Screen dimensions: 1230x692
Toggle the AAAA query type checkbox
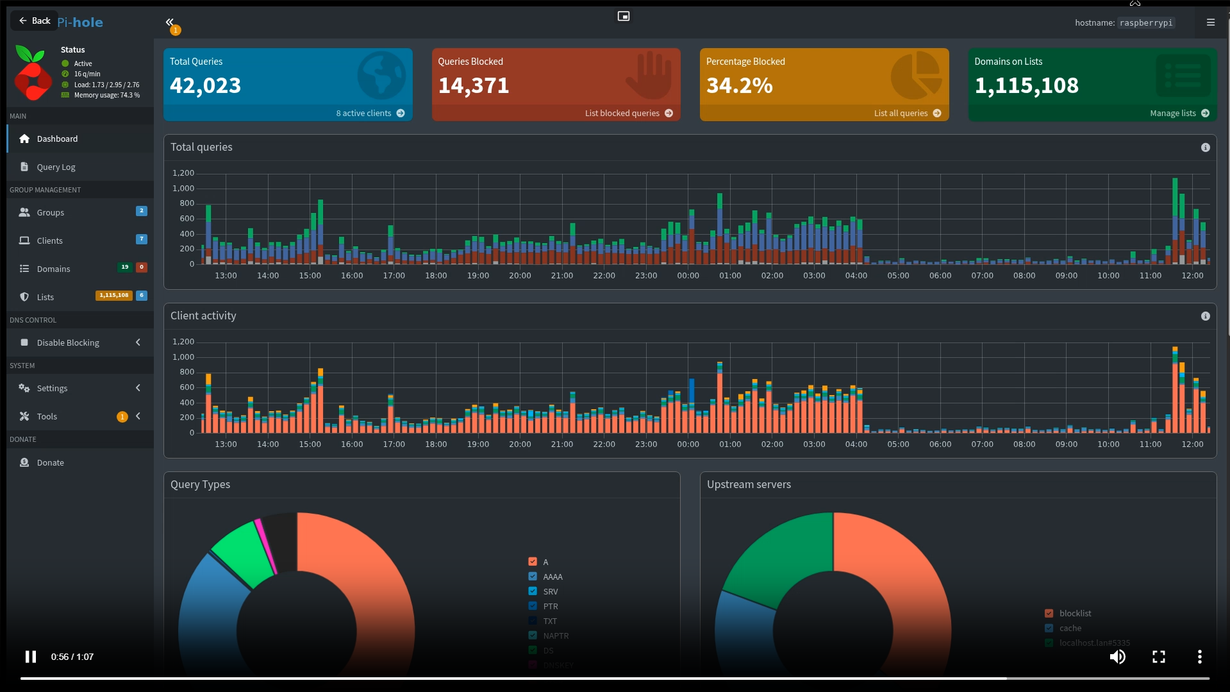(533, 577)
